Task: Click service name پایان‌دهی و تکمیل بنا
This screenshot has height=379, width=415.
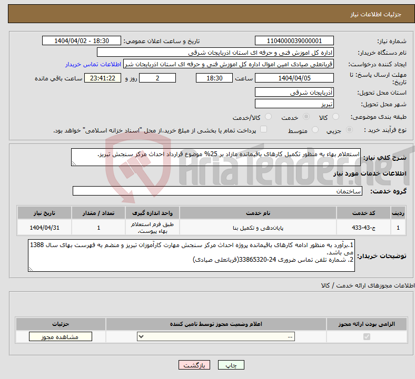Action: pos(258,228)
